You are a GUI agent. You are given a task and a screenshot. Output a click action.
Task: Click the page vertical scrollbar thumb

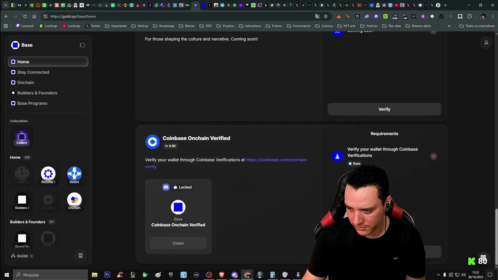[496, 238]
